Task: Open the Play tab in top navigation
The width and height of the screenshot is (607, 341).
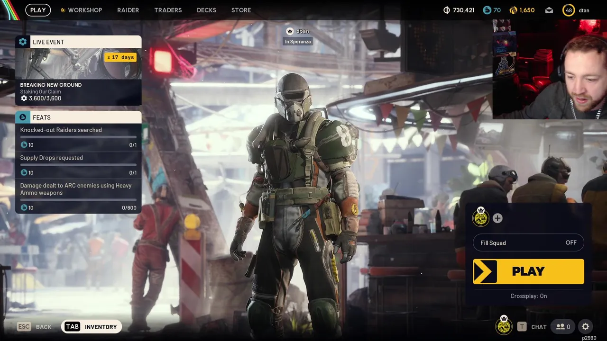Action: click(x=38, y=10)
